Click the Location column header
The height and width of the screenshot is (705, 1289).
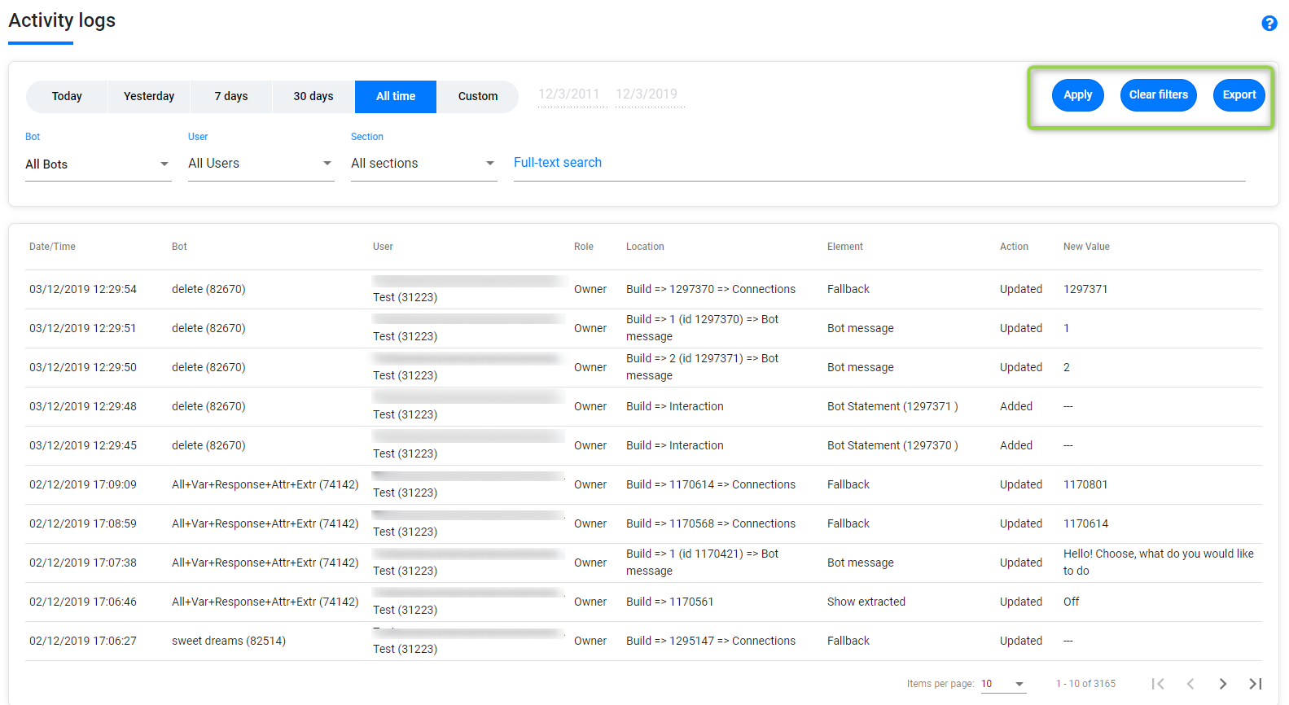point(645,247)
